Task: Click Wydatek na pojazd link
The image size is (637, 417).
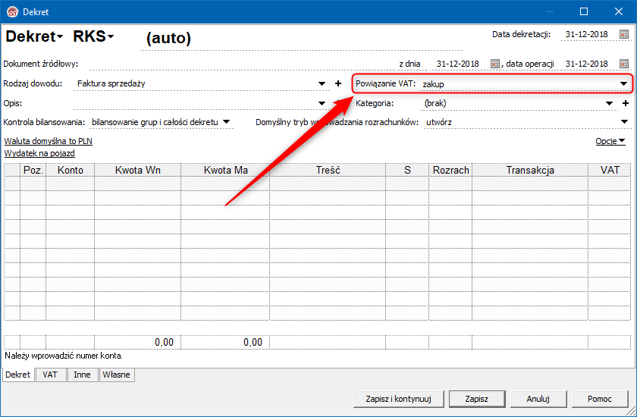Action: (x=39, y=153)
